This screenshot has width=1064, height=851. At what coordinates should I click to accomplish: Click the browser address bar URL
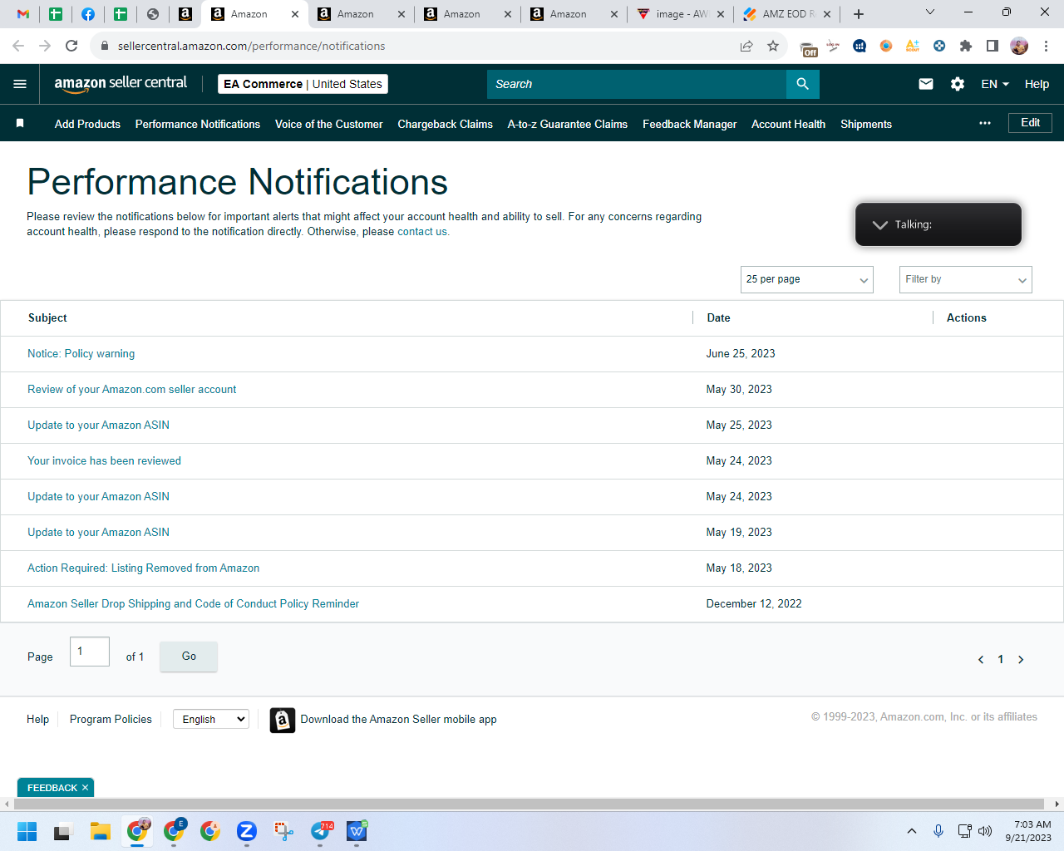tap(251, 46)
